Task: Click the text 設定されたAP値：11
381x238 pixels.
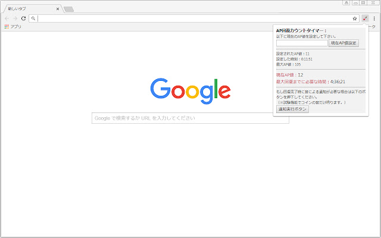Action: coord(293,54)
